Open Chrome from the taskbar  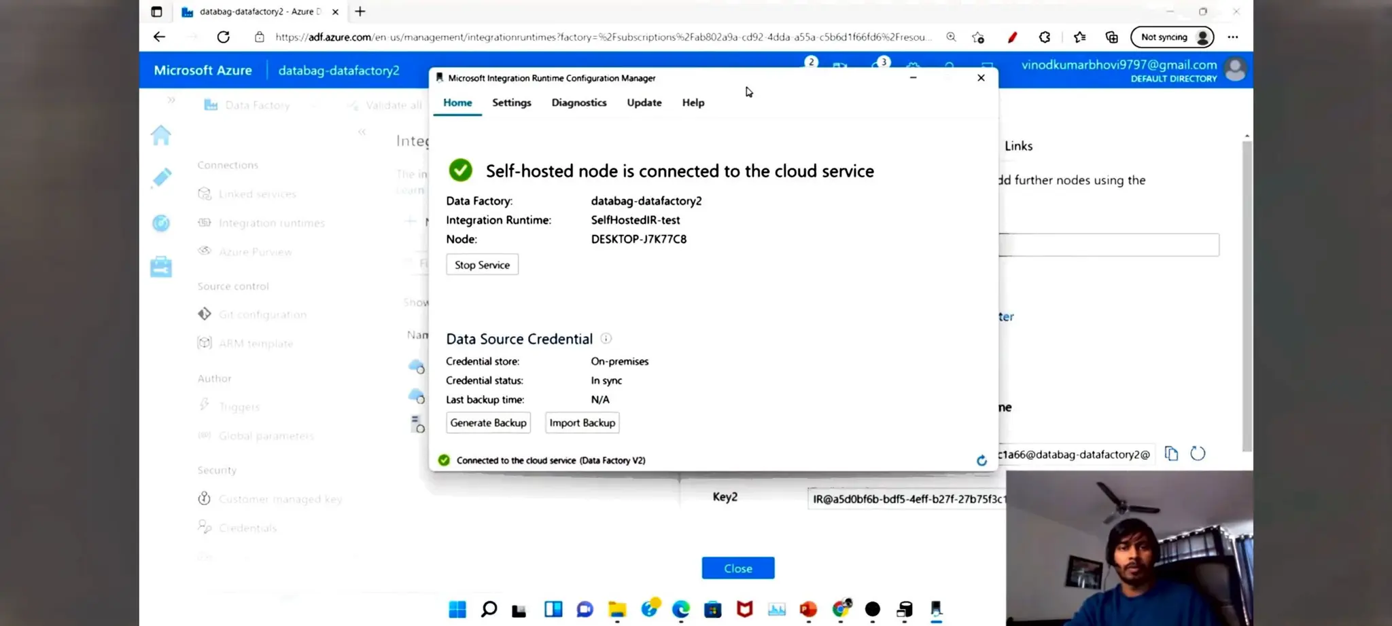coord(841,608)
